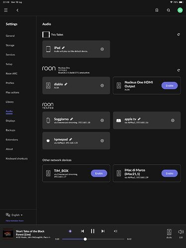Select Extensions in the settings sidebar
The width and height of the screenshot is (186, 248).
click(x=12, y=140)
